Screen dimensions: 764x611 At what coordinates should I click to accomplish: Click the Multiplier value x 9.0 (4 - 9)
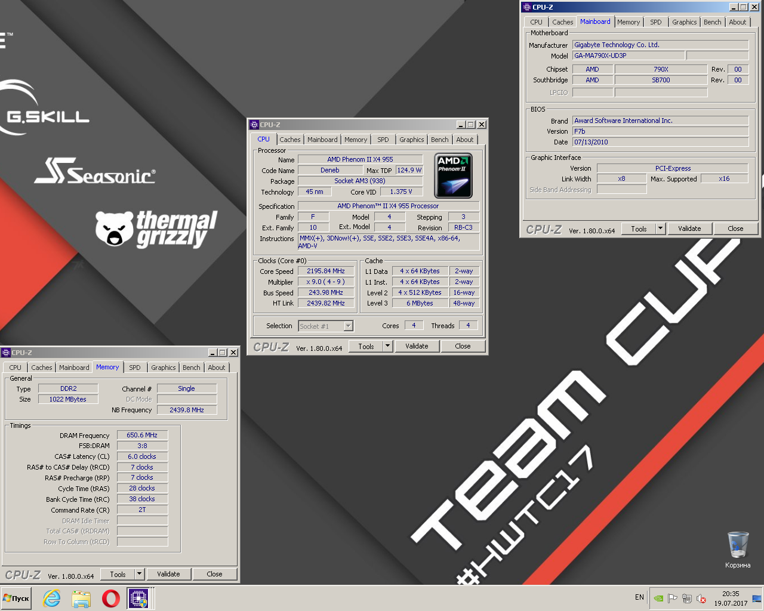click(326, 282)
